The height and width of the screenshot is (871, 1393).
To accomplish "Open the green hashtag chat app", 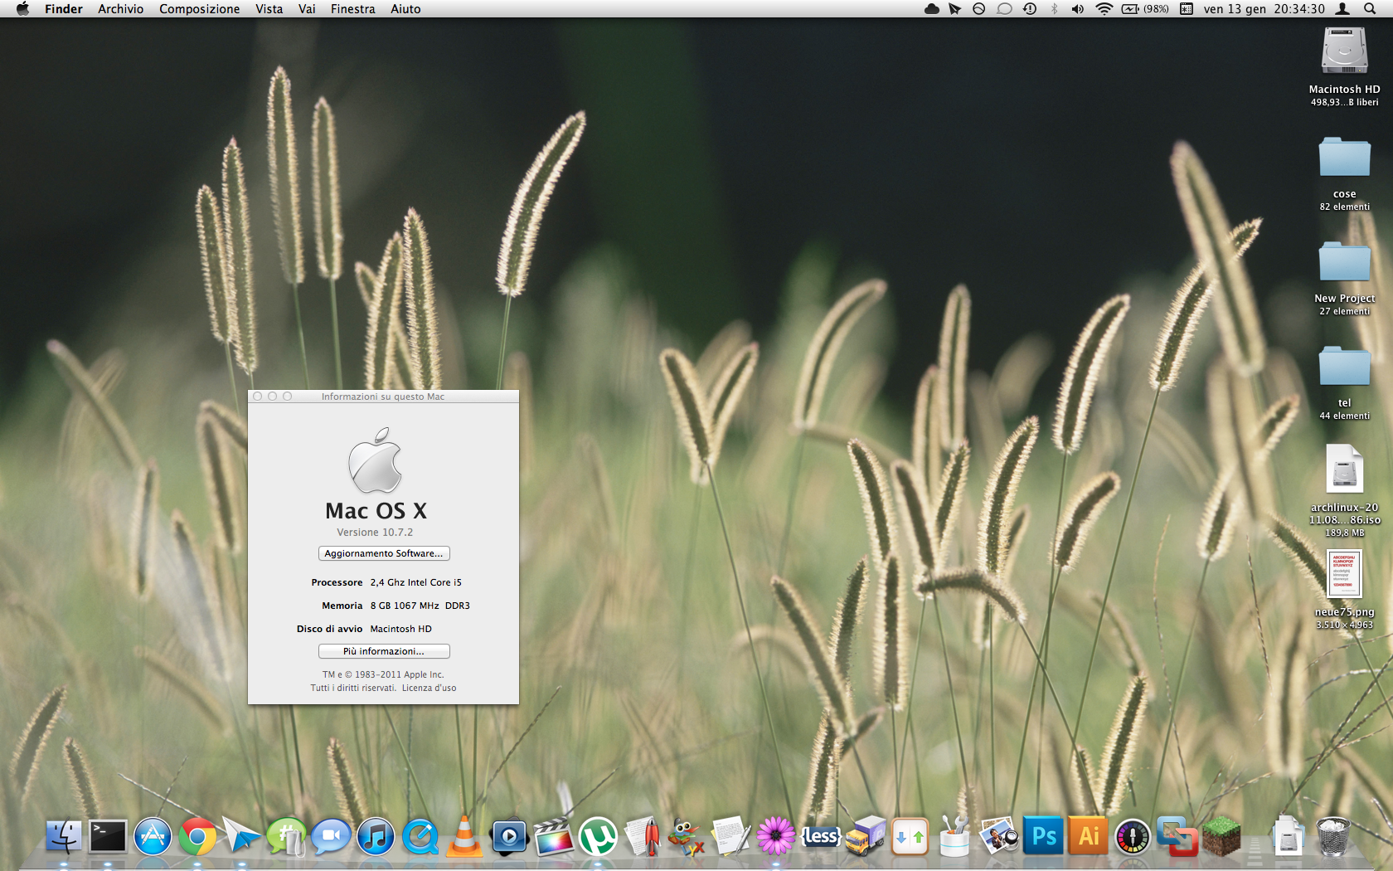I will [286, 836].
